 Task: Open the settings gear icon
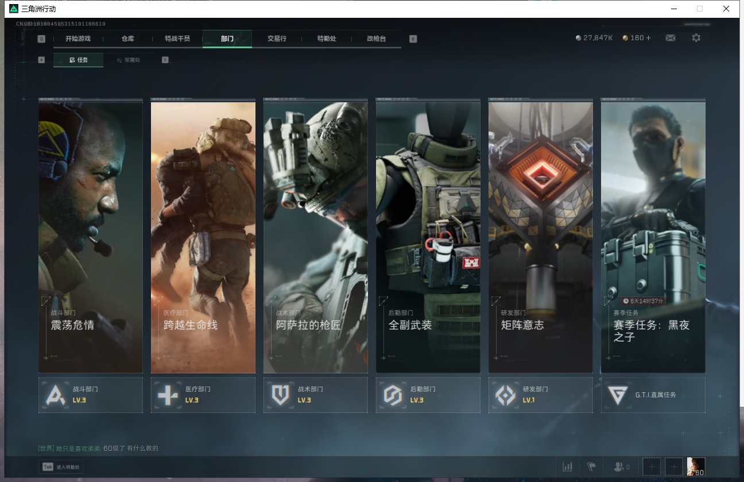(x=696, y=38)
